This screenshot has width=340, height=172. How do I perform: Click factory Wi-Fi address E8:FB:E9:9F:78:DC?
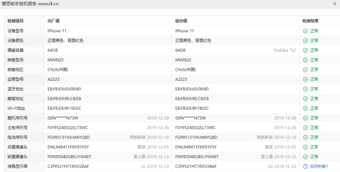tap(64, 108)
